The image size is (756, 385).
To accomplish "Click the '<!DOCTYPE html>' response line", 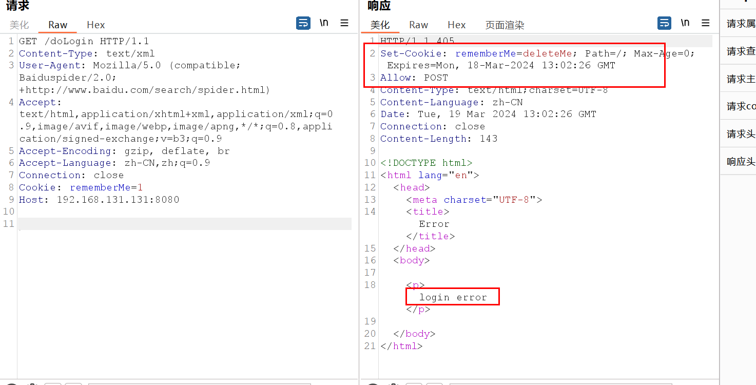I will coord(427,163).
